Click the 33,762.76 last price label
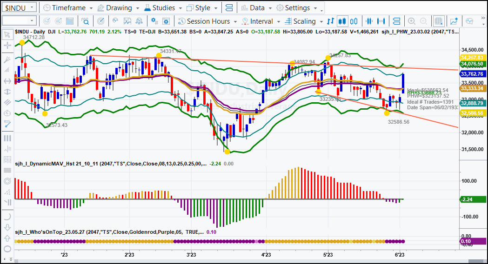Screen dimensions: 488x264 coord(472,74)
